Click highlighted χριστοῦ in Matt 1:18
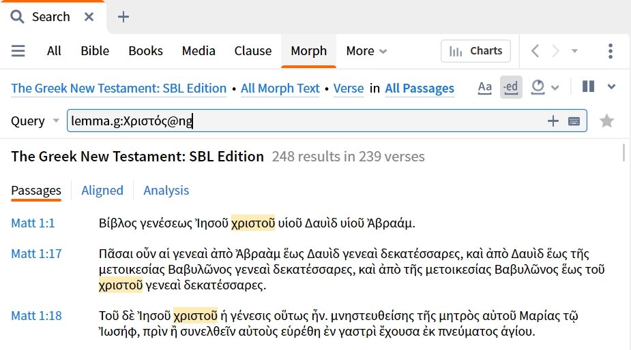The width and height of the screenshot is (631, 350). 196,316
